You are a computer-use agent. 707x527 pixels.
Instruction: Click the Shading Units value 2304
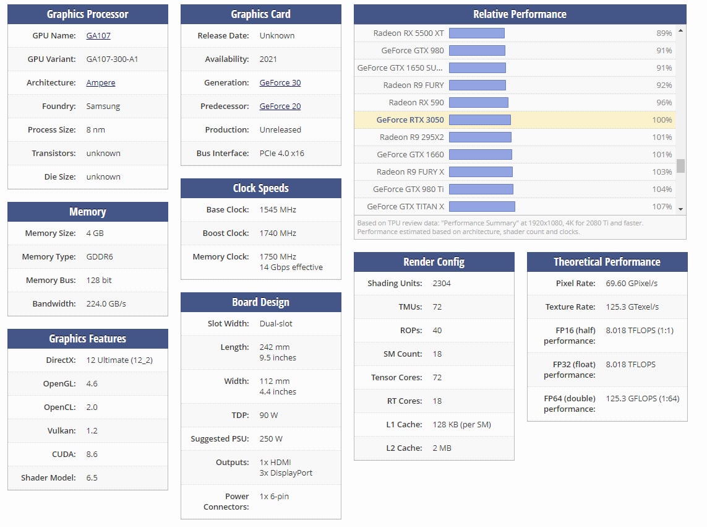tap(442, 283)
